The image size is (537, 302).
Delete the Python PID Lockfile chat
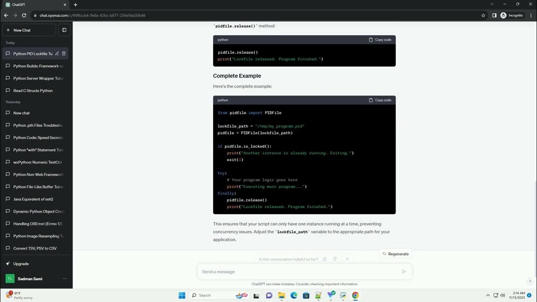(x=64, y=54)
